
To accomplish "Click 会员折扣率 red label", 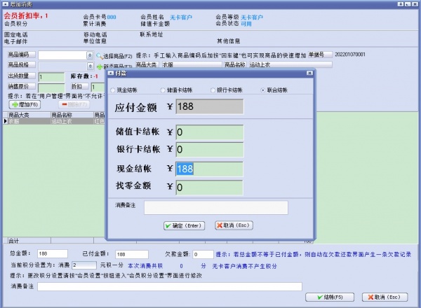I will (x=25, y=15).
